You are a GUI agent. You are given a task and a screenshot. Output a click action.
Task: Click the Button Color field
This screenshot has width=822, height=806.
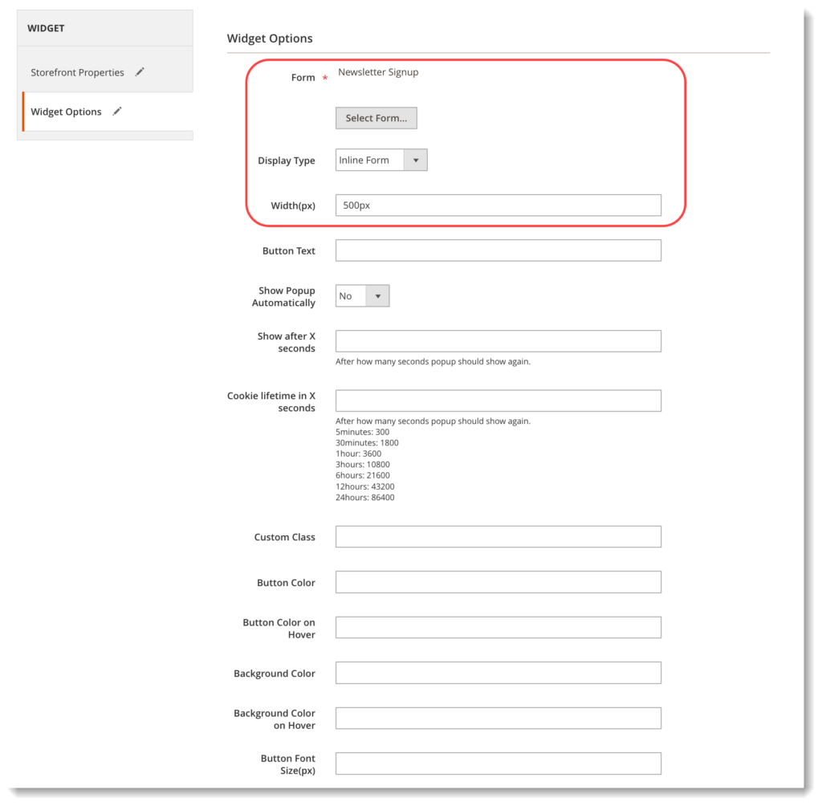tap(498, 581)
